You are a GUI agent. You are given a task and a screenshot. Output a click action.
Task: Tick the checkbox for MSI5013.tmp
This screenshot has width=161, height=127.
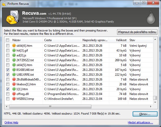8,99
